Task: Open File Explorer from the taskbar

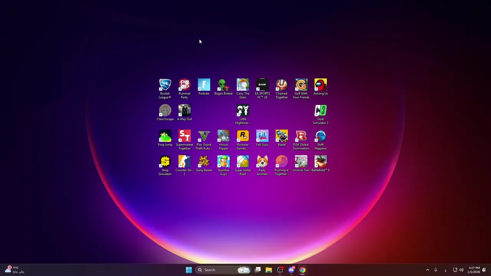Action: [269, 270]
